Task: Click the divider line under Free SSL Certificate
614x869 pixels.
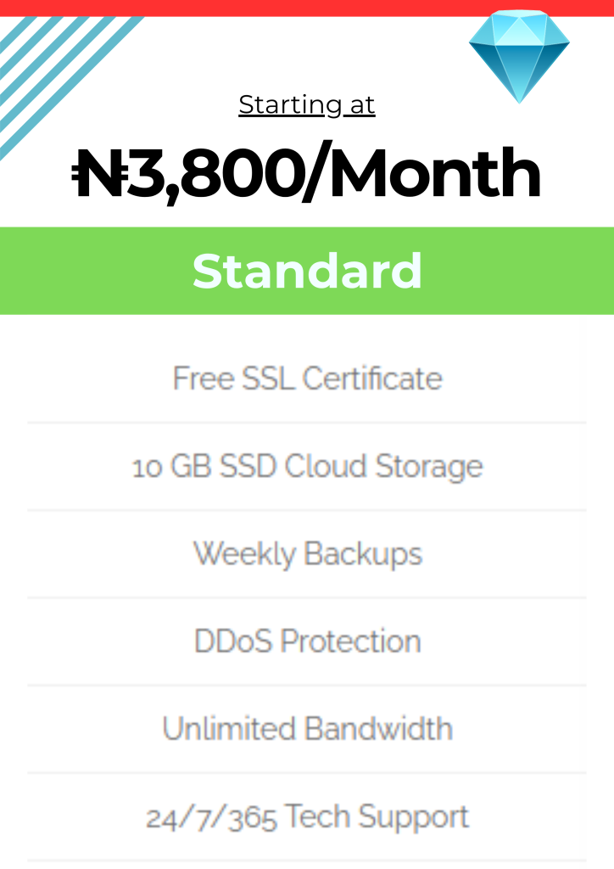Action: tap(307, 422)
